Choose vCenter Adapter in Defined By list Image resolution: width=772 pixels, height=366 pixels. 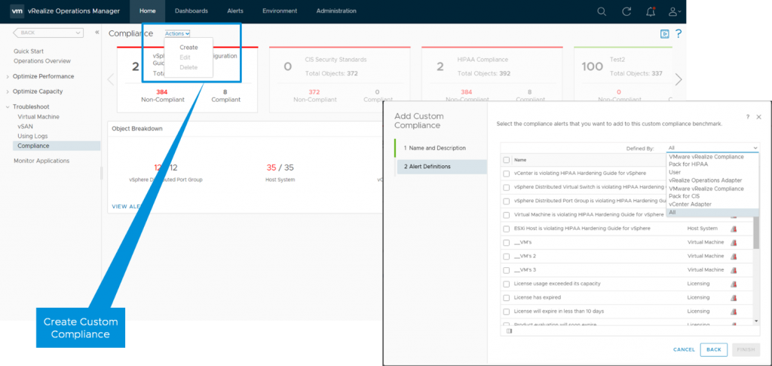[712, 204]
